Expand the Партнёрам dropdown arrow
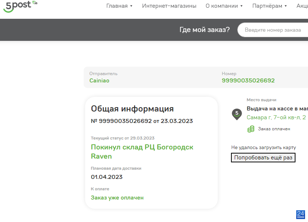This screenshot has height=222, width=308. coord(286,6)
